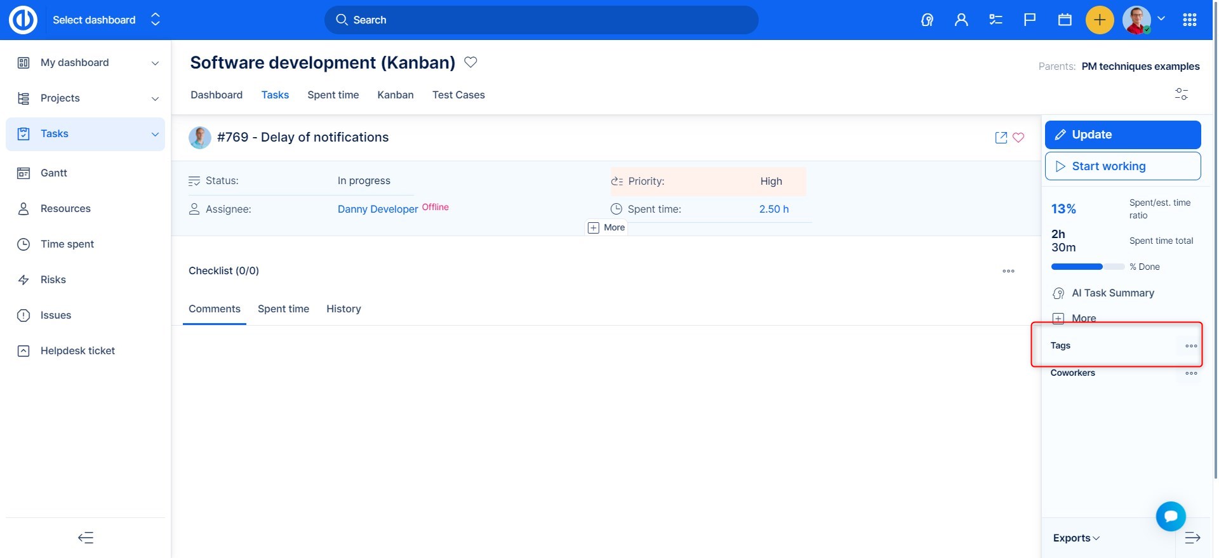Click the Search input field
The image size is (1219, 558).
tap(541, 20)
